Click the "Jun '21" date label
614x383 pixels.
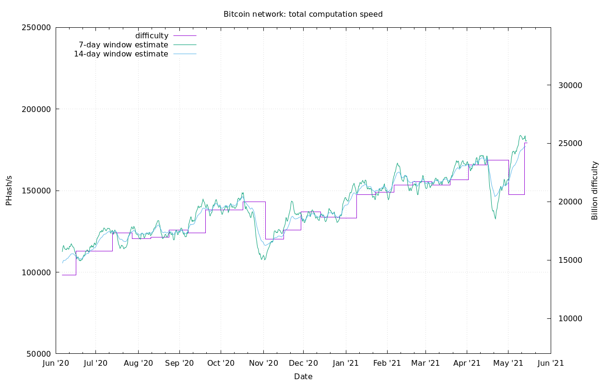550,363
